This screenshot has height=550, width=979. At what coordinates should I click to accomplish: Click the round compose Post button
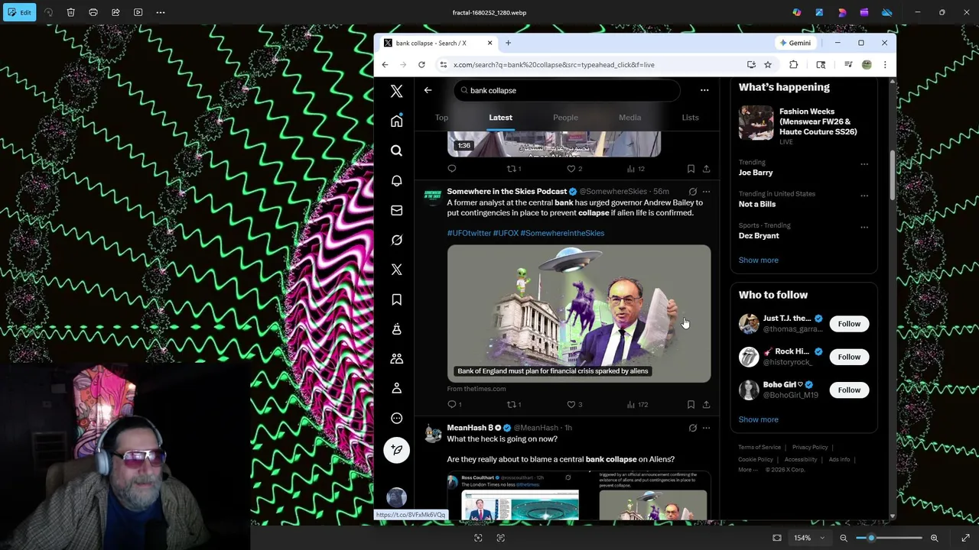pos(396,450)
